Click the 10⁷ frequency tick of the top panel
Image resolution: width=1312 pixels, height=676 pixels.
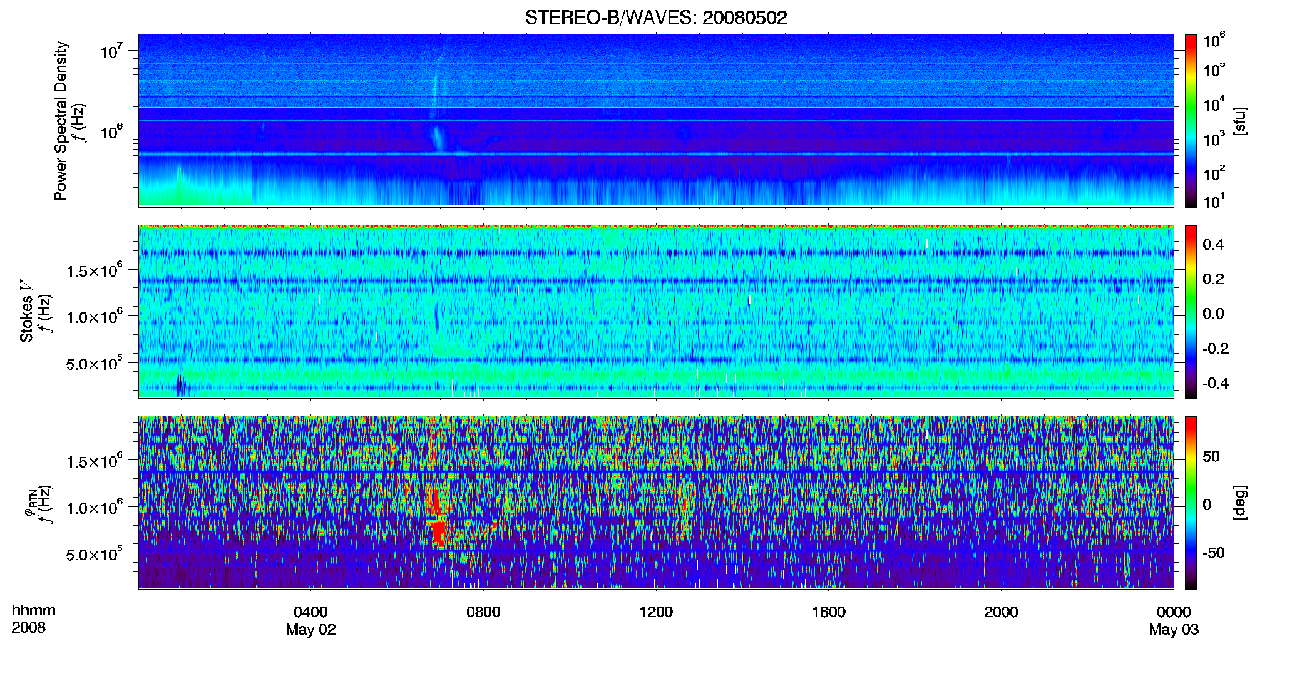point(111,51)
